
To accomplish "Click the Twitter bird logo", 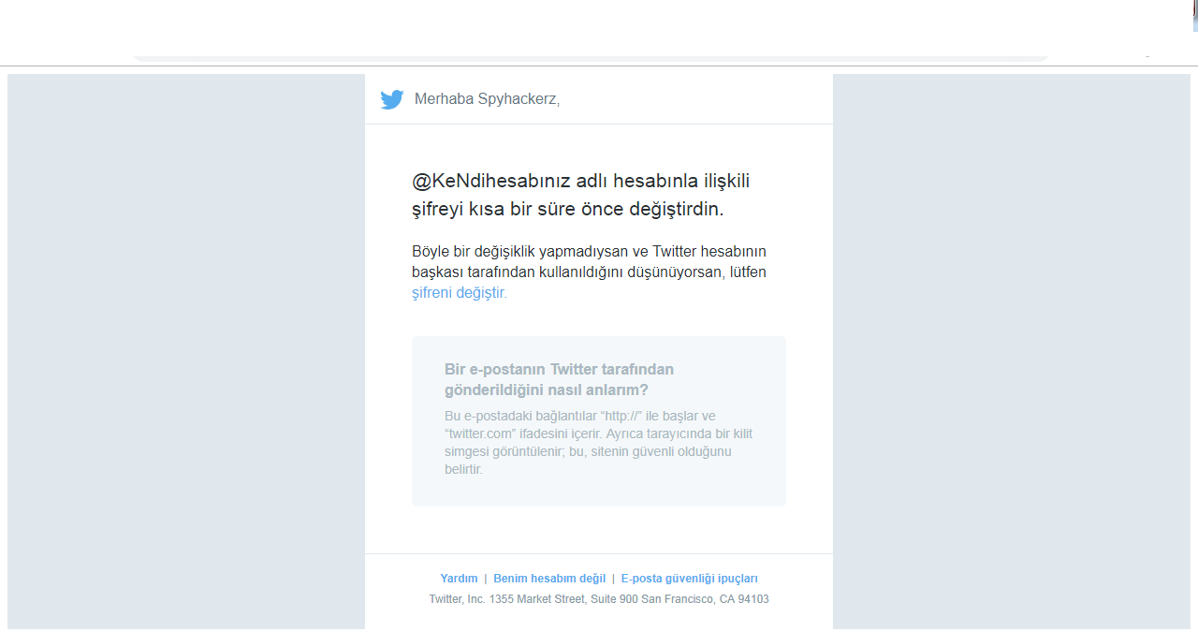I will point(391,99).
